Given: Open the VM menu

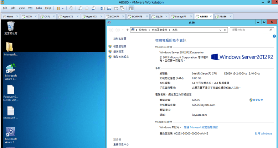Looking at the screenshot, I should click(x=30, y=8).
